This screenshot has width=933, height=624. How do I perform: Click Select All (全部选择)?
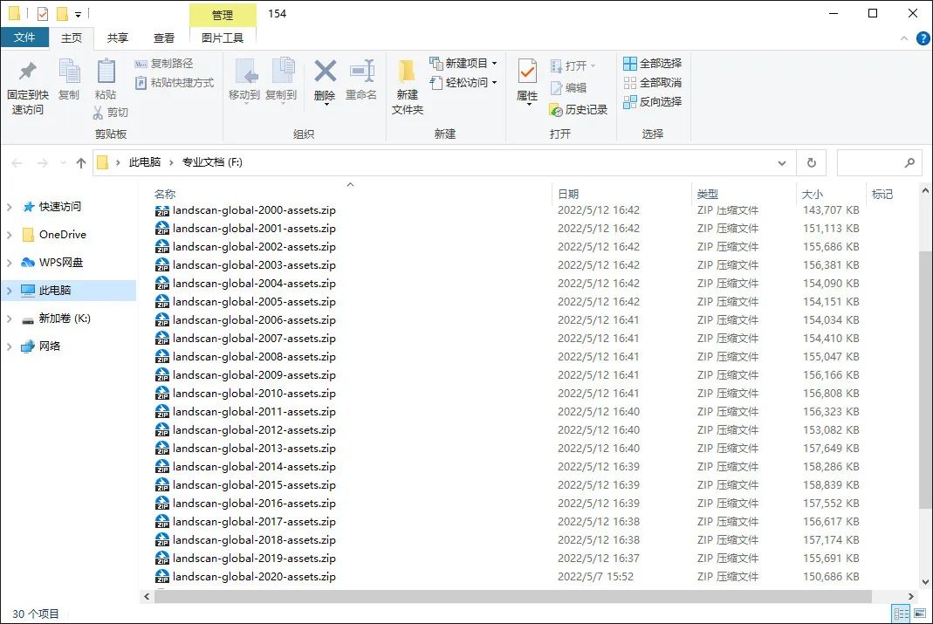(653, 63)
